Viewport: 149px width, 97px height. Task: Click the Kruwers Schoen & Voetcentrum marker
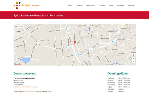click(x=118, y=31)
